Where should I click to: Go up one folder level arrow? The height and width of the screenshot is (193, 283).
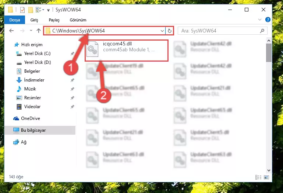tap(39, 31)
